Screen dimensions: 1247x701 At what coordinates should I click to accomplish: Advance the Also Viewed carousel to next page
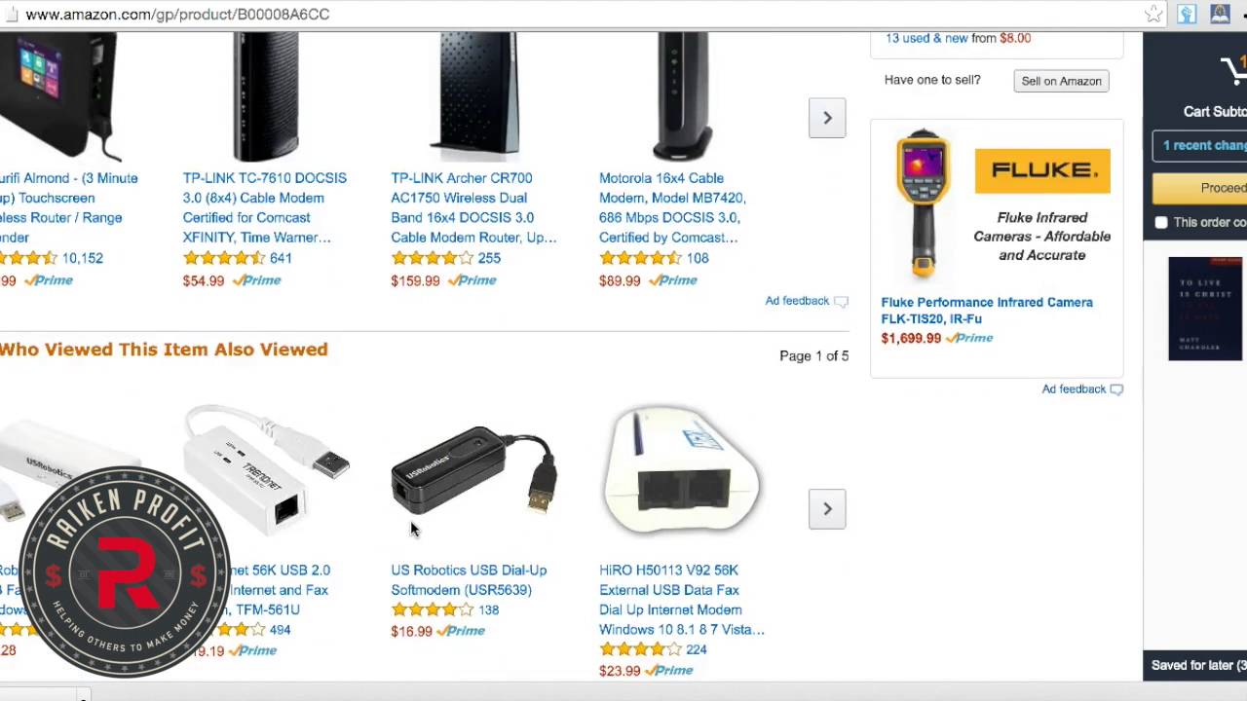(x=827, y=509)
